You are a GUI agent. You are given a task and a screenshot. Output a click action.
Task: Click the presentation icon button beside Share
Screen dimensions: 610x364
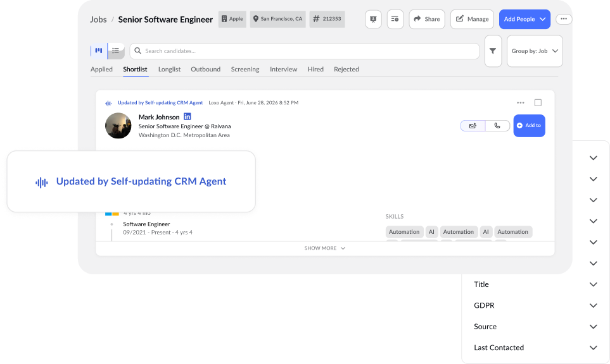point(373,19)
